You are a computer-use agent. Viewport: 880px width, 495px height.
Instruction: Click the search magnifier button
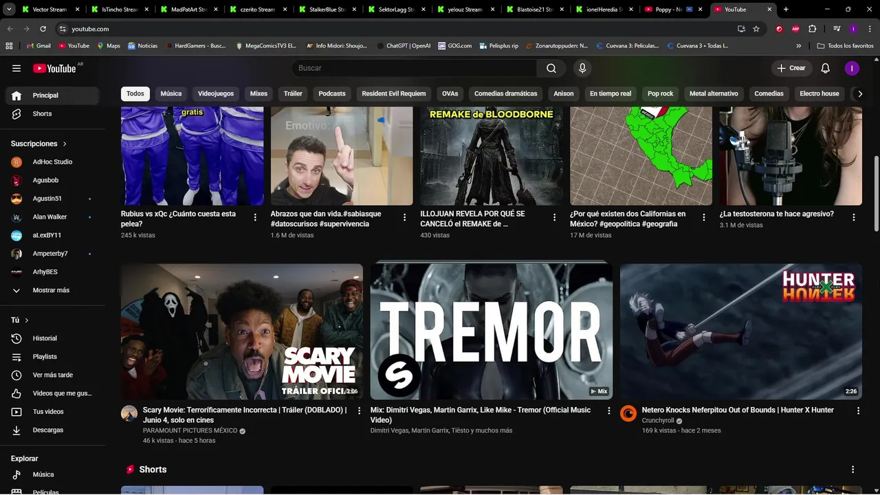coord(551,68)
